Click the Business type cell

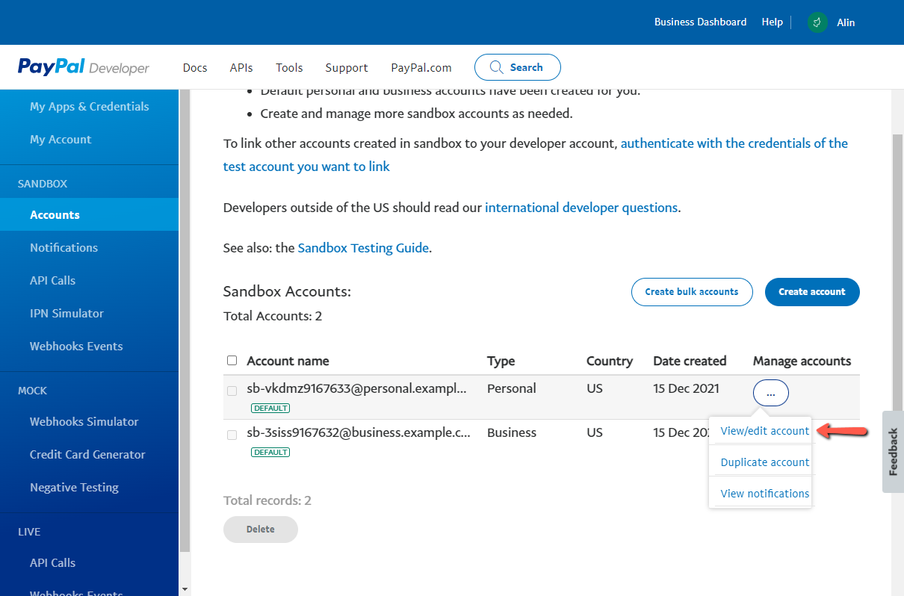pos(512,432)
